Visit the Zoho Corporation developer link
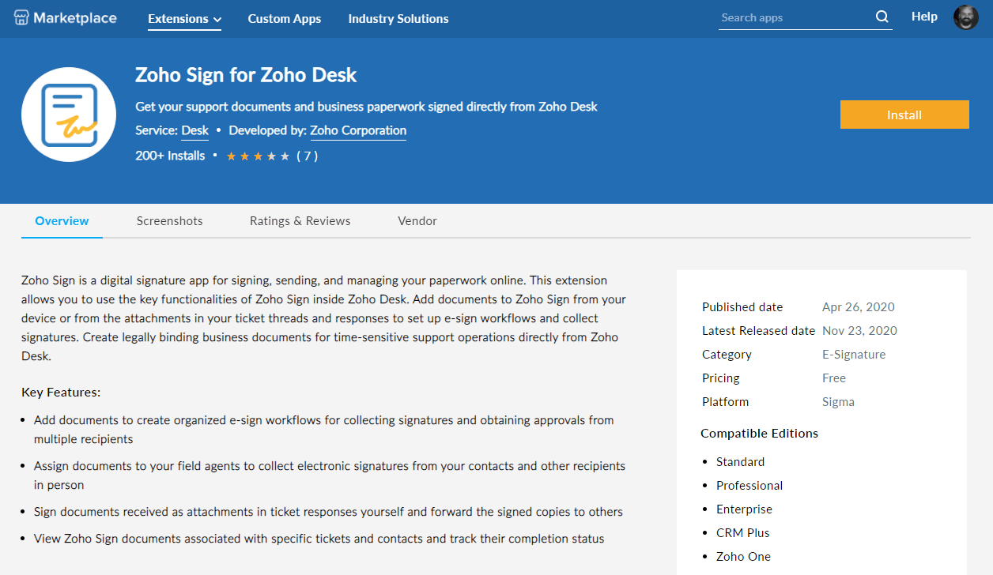 (358, 131)
